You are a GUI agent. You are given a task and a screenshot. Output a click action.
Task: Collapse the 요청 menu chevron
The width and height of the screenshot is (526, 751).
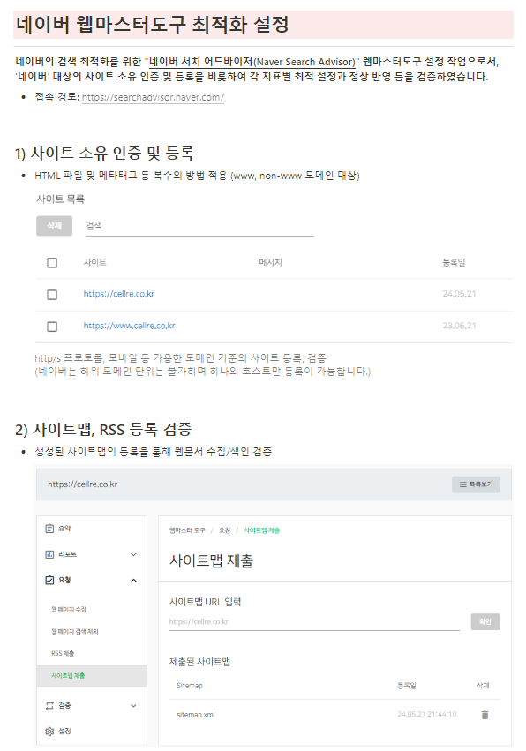click(x=133, y=580)
